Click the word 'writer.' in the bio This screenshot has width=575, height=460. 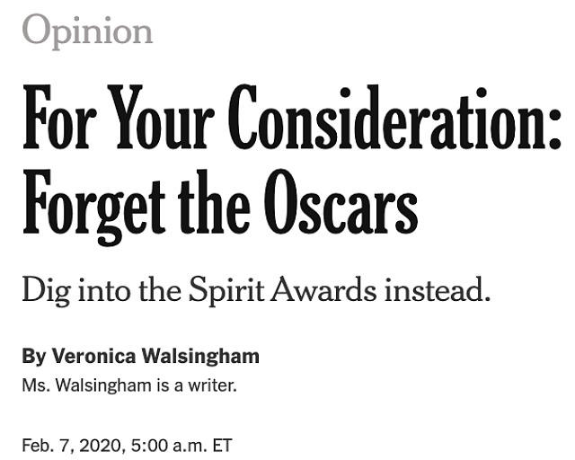[x=212, y=385]
